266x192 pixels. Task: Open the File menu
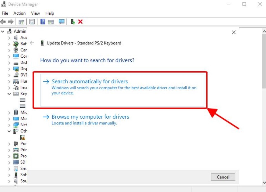[5, 13]
